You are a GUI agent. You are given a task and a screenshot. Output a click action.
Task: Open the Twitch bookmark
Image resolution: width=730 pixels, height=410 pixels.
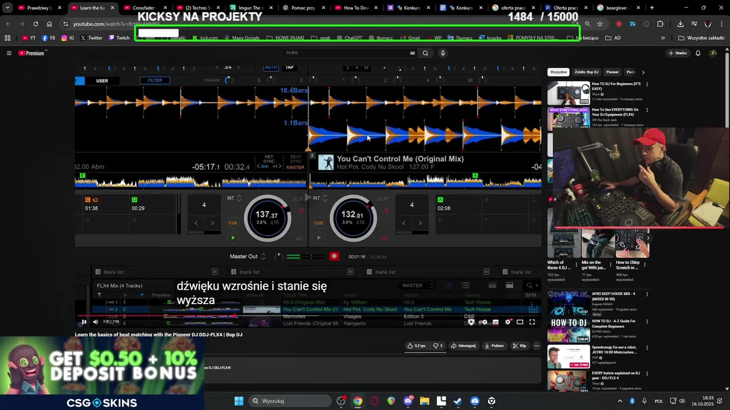click(119, 38)
